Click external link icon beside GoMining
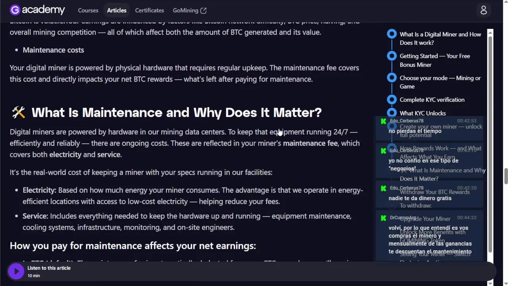Screen dimensions: 508x286 pos(203,11)
